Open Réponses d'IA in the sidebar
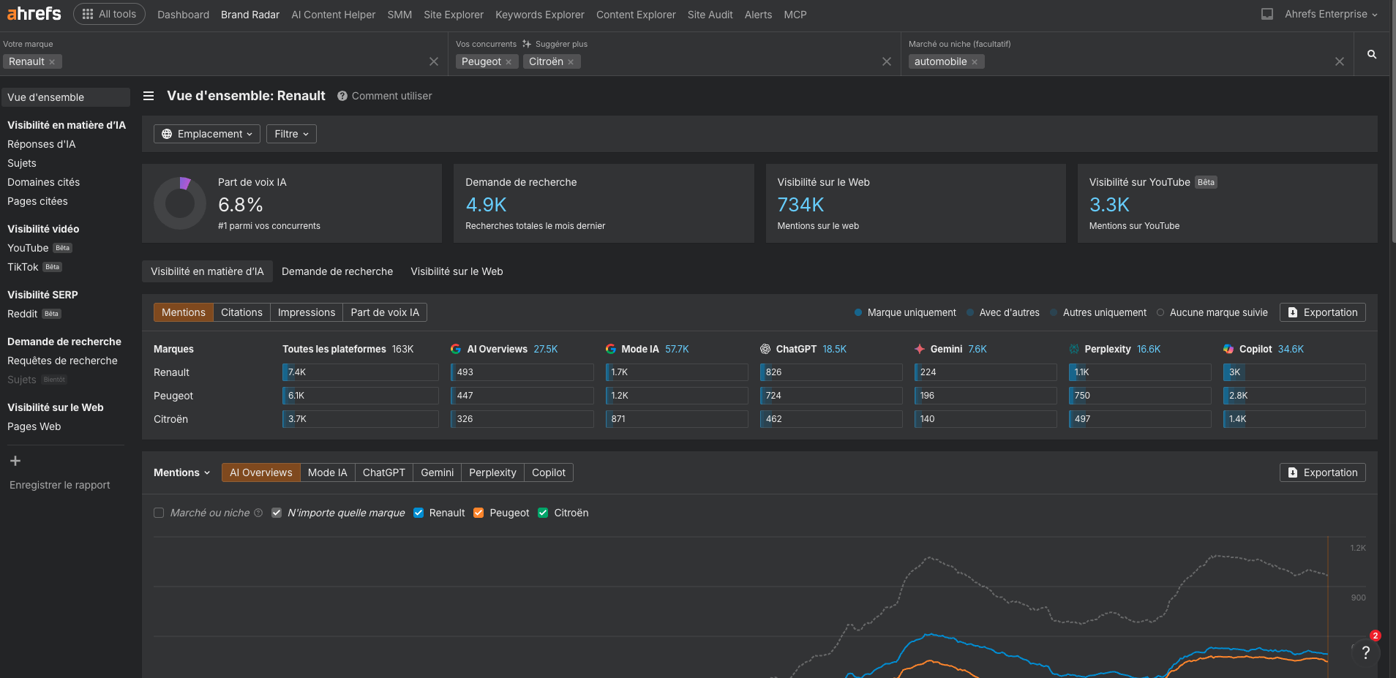This screenshot has height=678, width=1396. click(42, 144)
